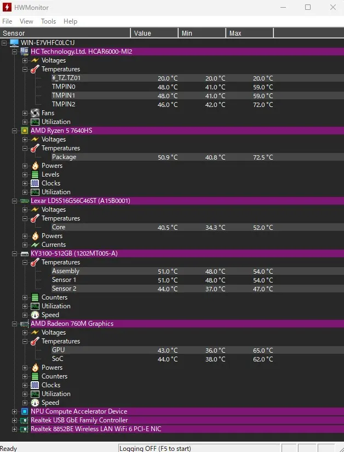Click the Logging OFF status bar text
This screenshot has width=344, height=452.
[155, 449]
